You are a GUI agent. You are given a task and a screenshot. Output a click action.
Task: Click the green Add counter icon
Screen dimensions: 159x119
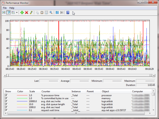click(22, 12)
